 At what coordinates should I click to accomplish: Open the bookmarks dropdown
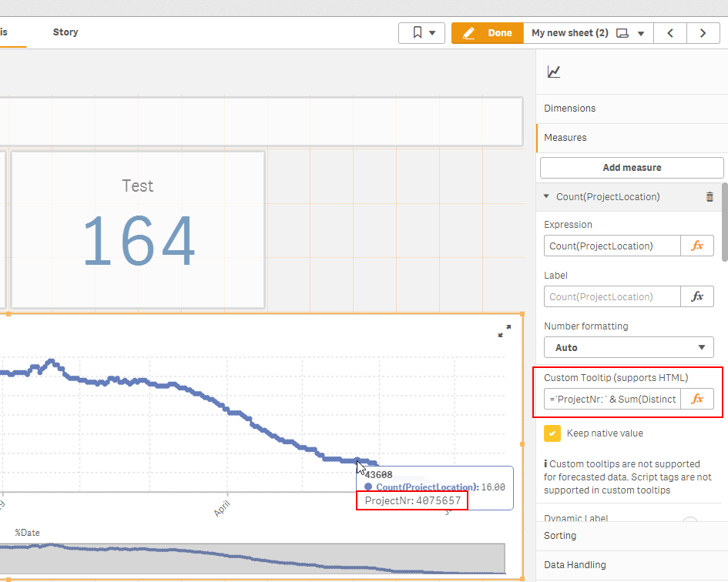[421, 33]
